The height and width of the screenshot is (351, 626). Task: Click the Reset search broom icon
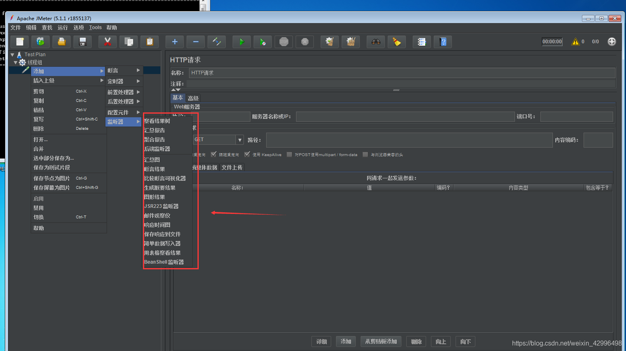397,42
